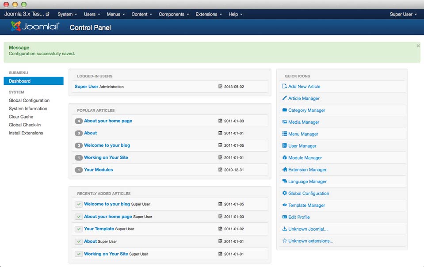Click the cube icon beside Module Manager
The image size is (424, 267).
point(285,158)
